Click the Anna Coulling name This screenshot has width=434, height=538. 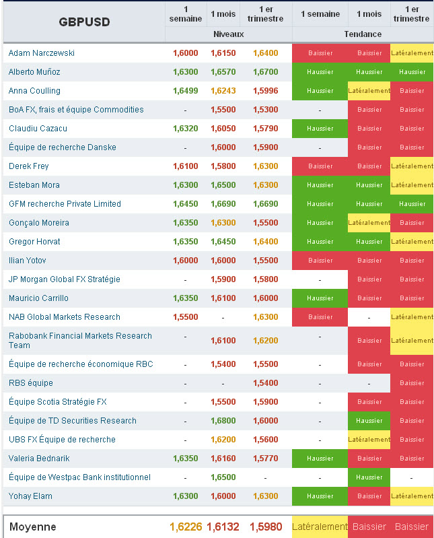click(34, 91)
